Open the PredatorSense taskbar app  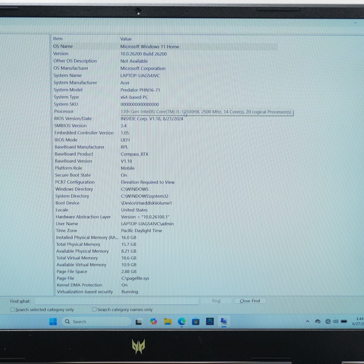tap(210, 321)
